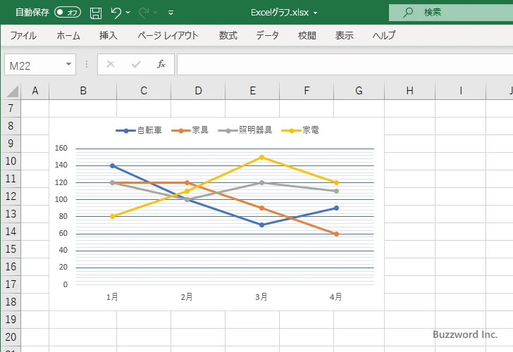Click the 自転車 legend entry

pyautogui.click(x=139, y=130)
